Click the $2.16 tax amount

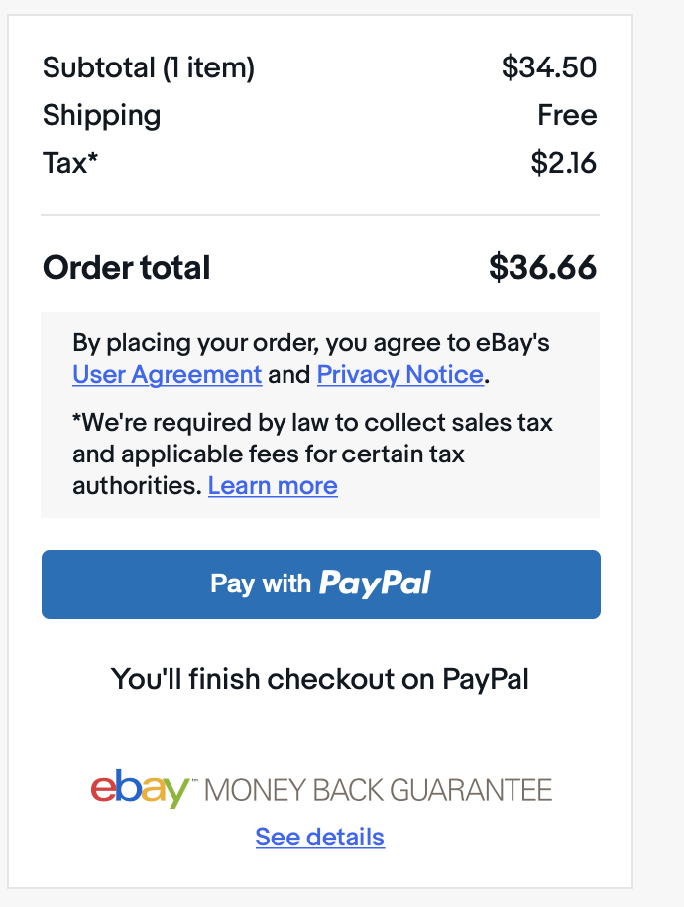pyautogui.click(x=564, y=163)
